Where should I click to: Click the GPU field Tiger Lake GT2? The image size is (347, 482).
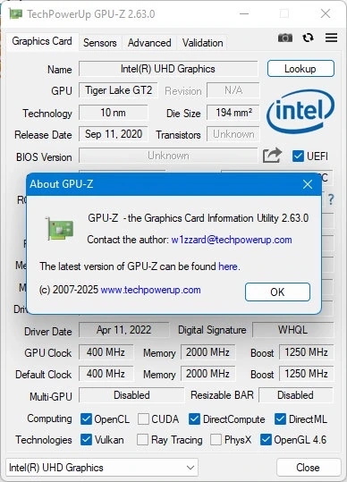click(118, 90)
